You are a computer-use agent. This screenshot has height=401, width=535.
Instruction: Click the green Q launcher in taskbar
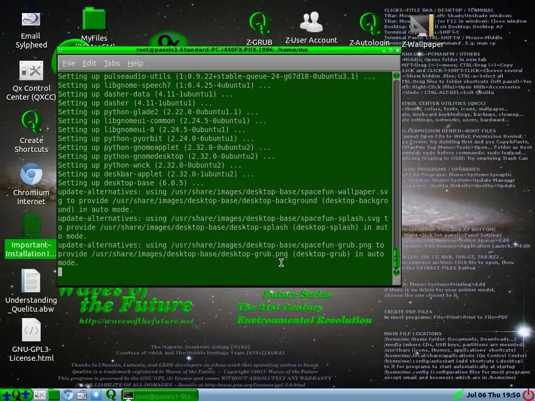pyautogui.click(x=111, y=395)
